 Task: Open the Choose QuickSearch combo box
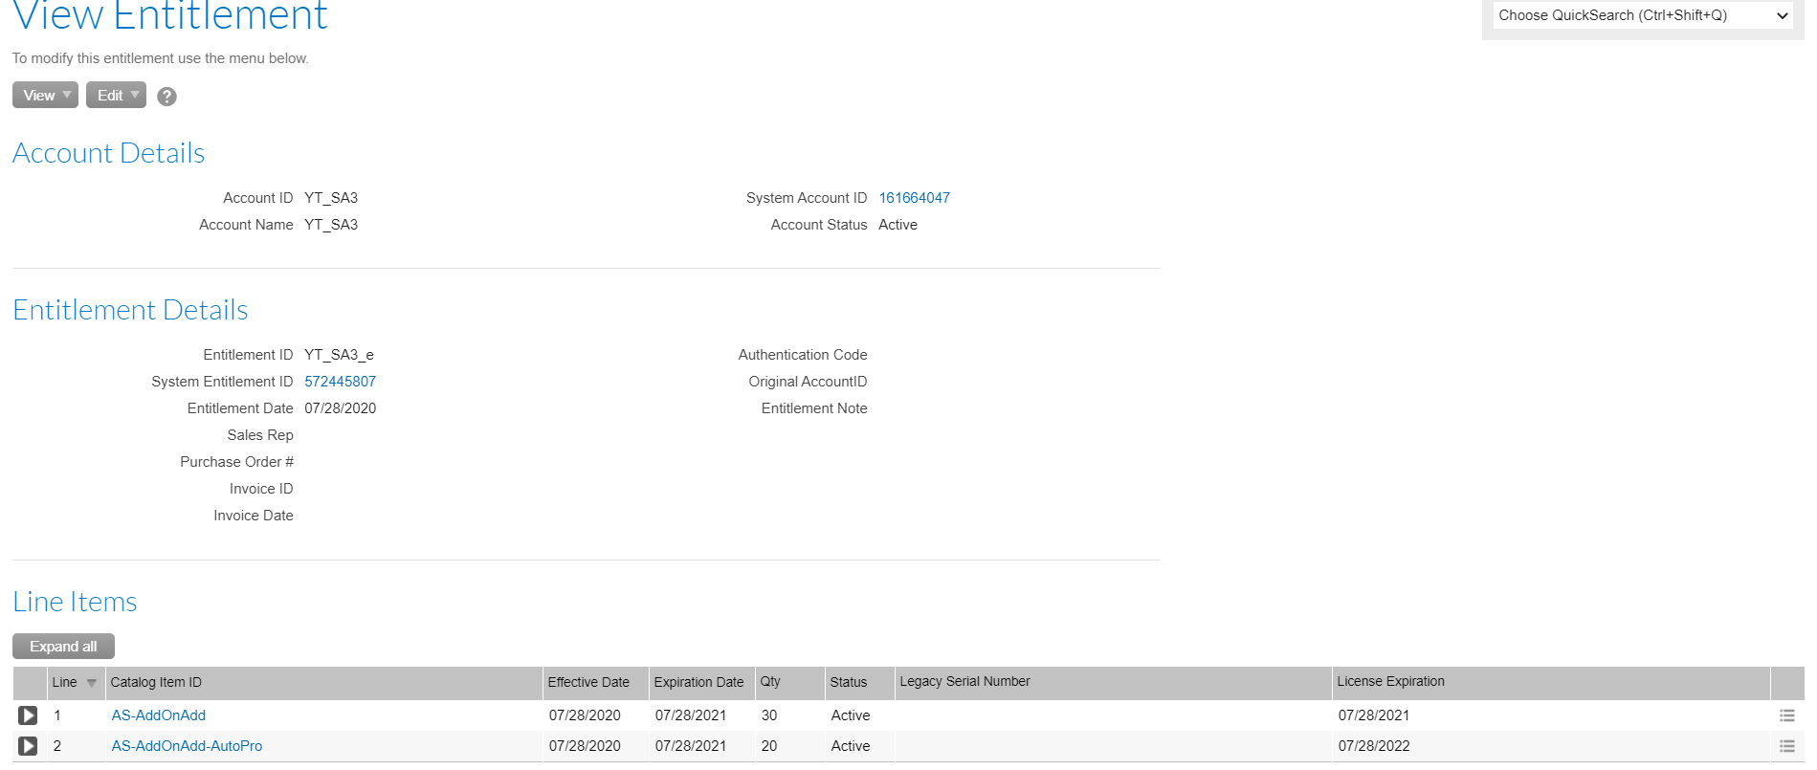click(1642, 15)
